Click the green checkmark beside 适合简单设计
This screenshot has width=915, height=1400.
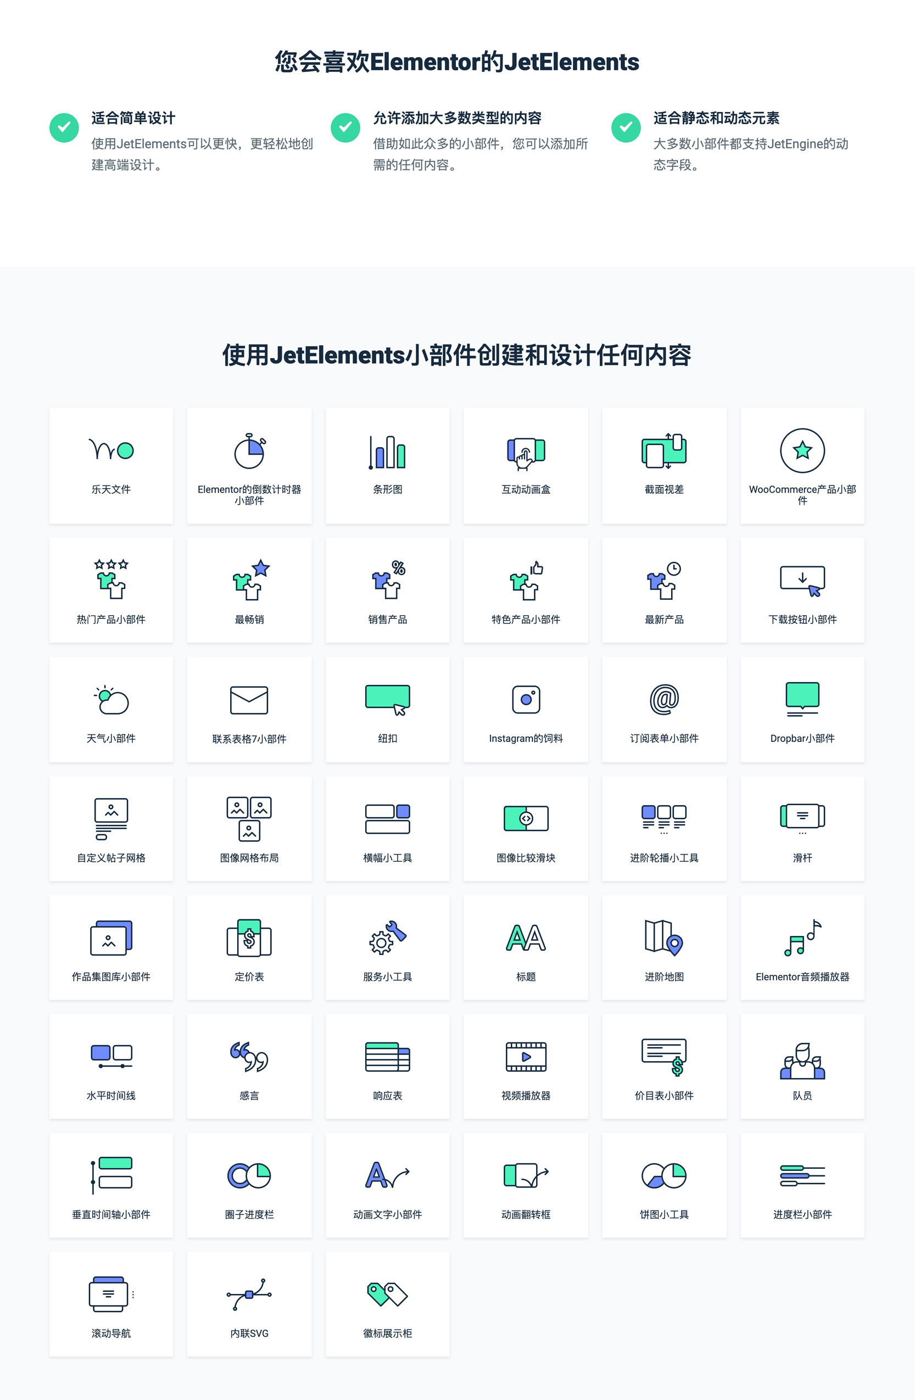(x=64, y=127)
